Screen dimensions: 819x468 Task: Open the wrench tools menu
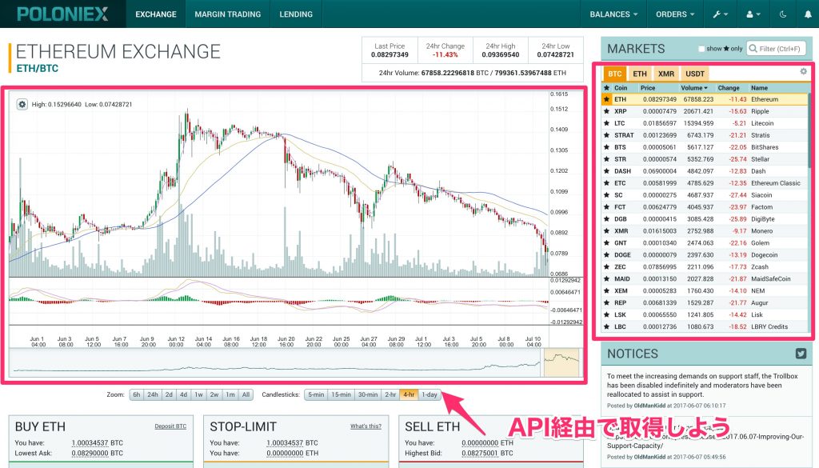point(721,14)
